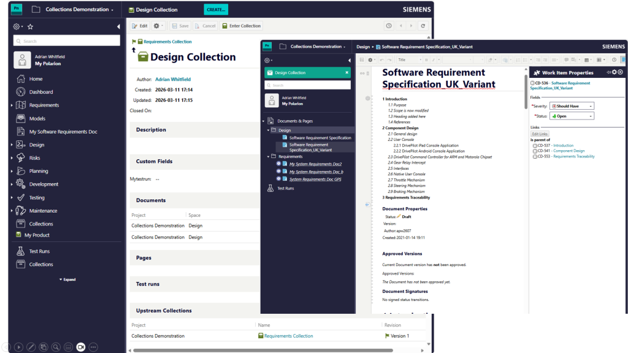This screenshot has height=353, width=628.
Task: Open Test Runs flask icon in left sidebar
Action: 21,251
